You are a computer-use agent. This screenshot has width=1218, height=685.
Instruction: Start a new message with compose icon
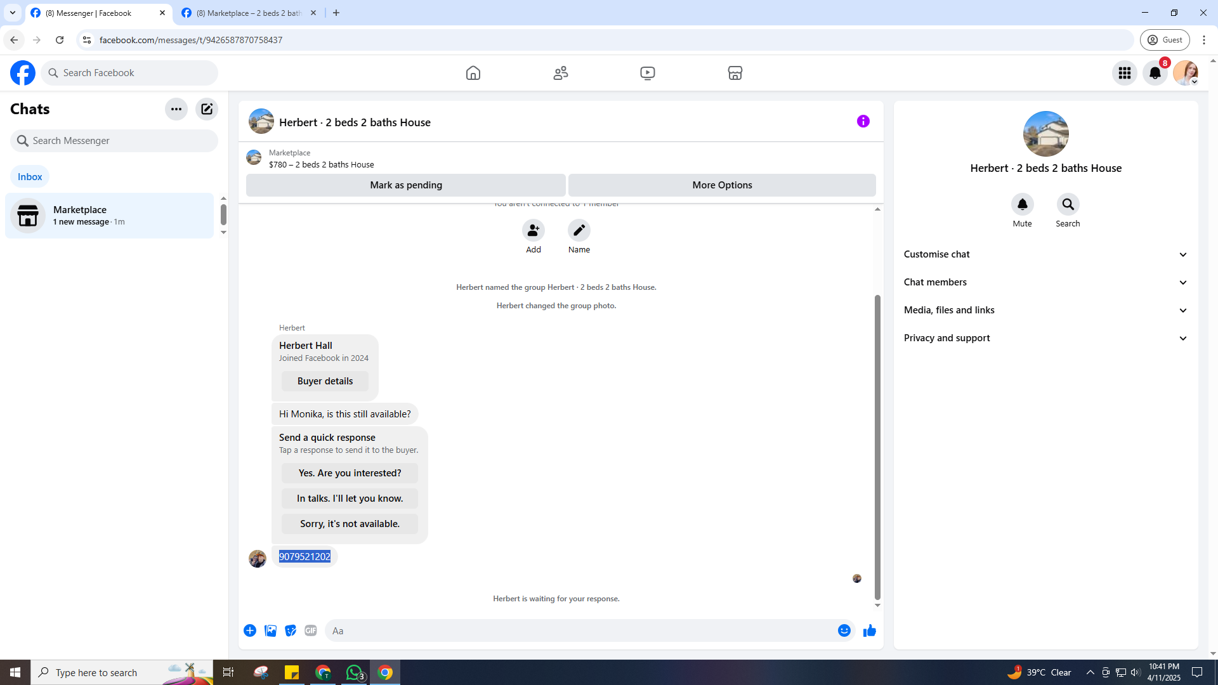[207, 109]
